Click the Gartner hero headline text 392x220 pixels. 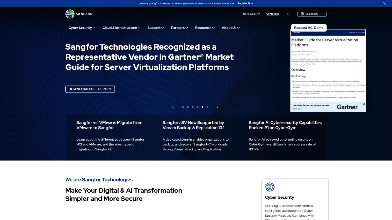pos(149,57)
